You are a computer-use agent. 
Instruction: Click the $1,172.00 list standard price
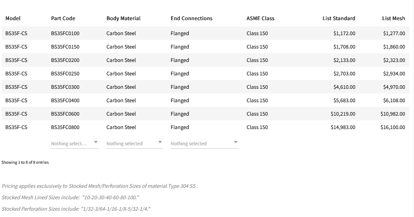point(344,34)
